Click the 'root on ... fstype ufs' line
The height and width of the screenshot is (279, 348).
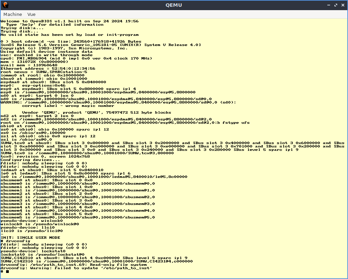(x=125, y=123)
